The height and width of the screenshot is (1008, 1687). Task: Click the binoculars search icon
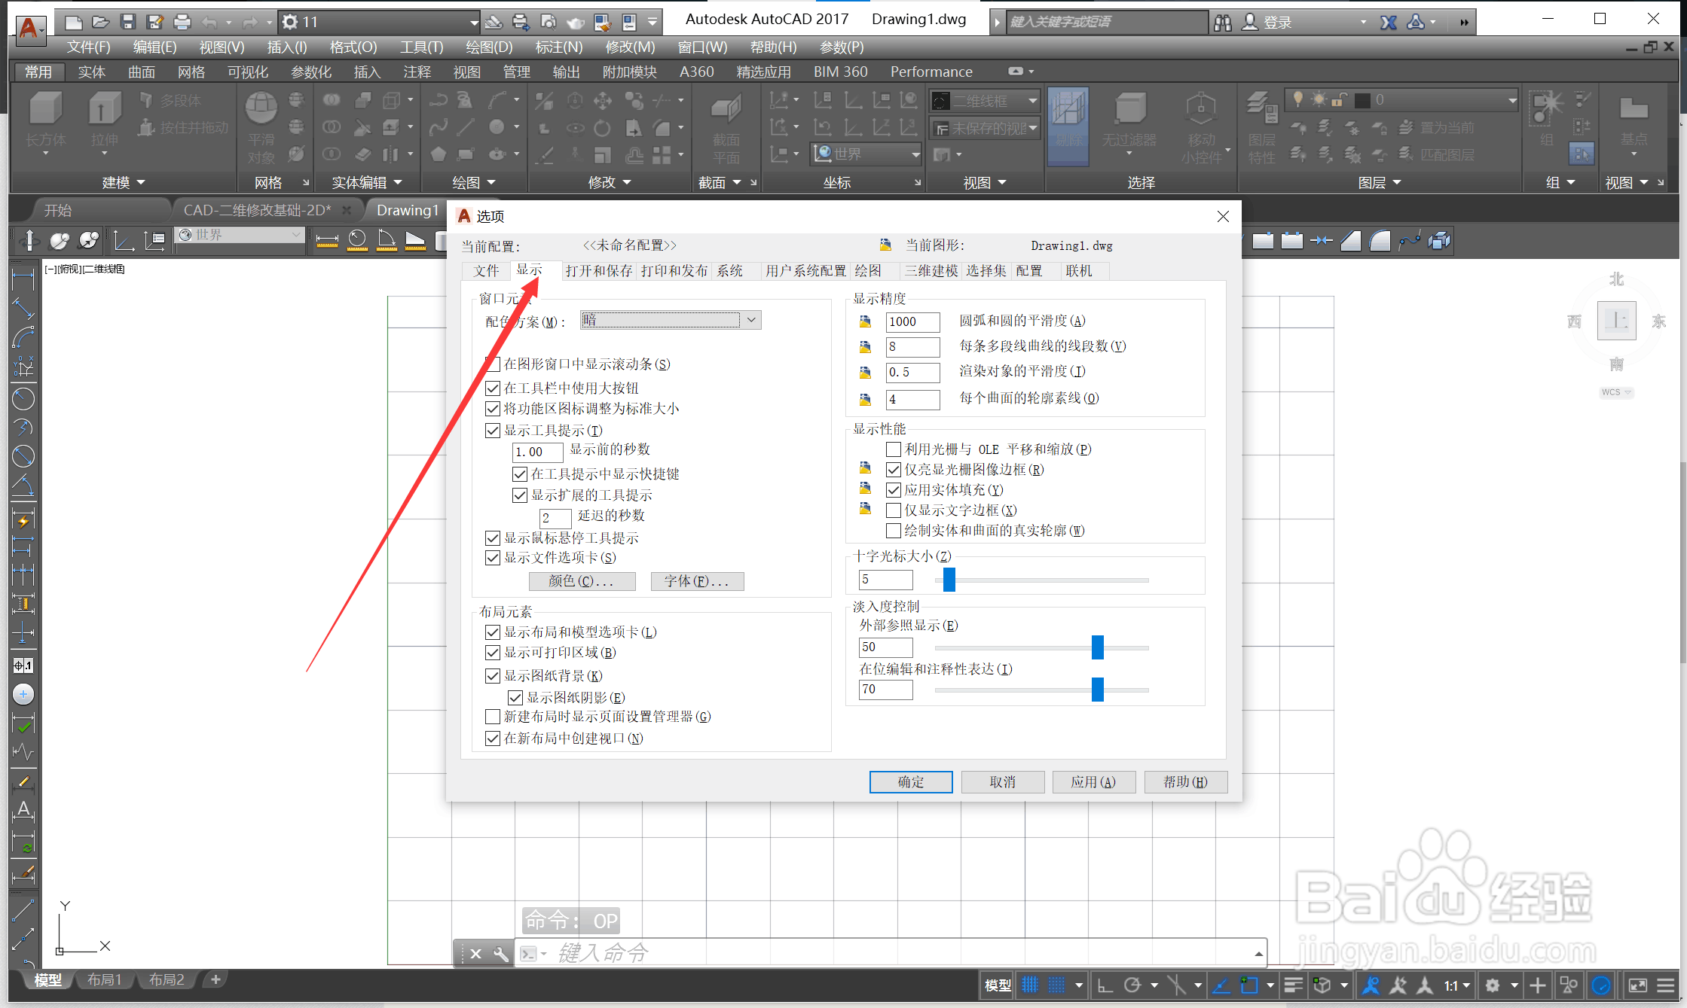pos(1223,23)
